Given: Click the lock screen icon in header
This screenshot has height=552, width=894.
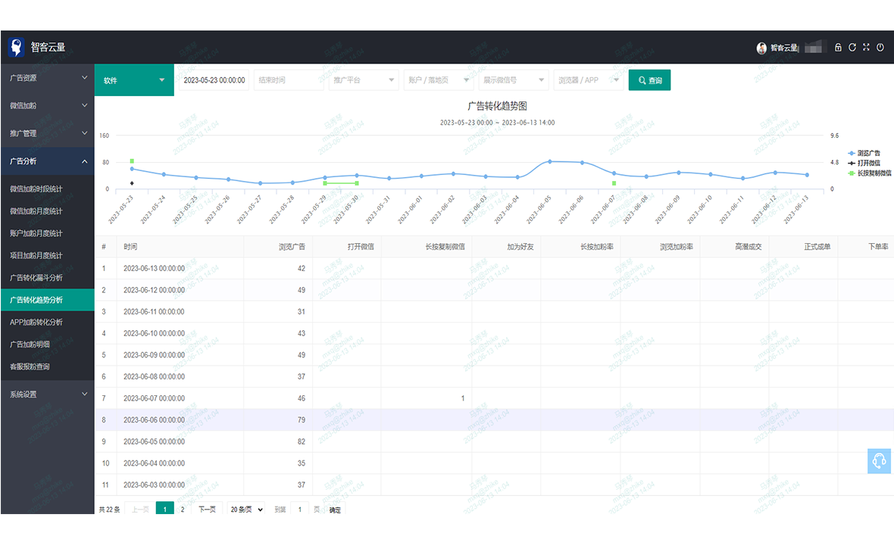Looking at the screenshot, I should (838, 48).
